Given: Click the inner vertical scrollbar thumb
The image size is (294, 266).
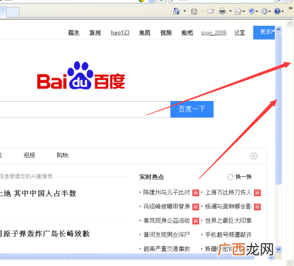Looking at the screenshot, I should click(x=279, y=109).
